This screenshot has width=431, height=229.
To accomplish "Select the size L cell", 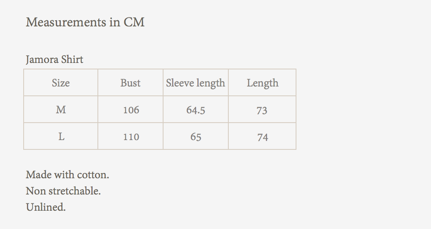I will pos(61,136).
